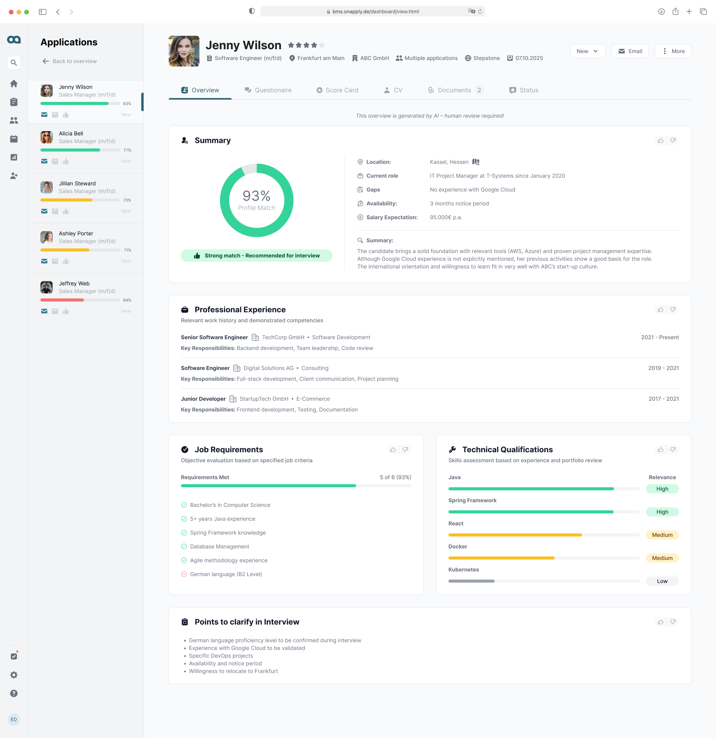The width and height of the screenshot is (716, 738).
Task: Select Jillian Steward application in list
Action: 86,198
